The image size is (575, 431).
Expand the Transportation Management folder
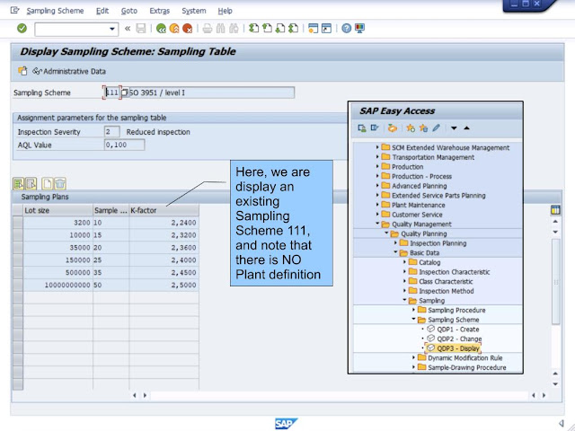click(x=377, y=157)
